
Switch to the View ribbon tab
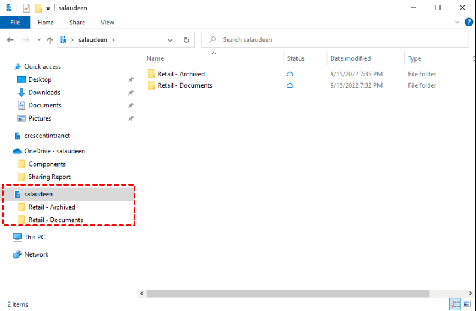tap(107, 23)
